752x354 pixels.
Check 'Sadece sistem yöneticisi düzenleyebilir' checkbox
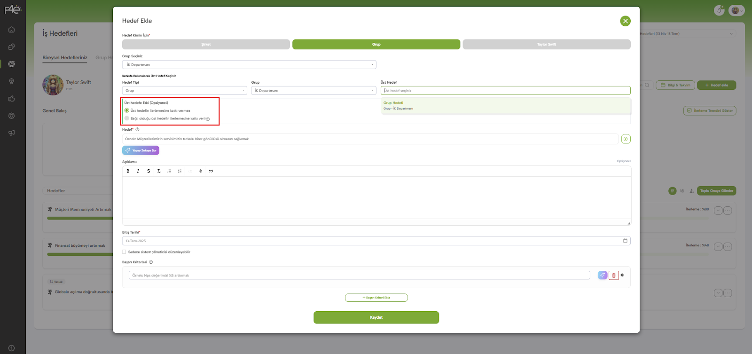tap(124, 252)
